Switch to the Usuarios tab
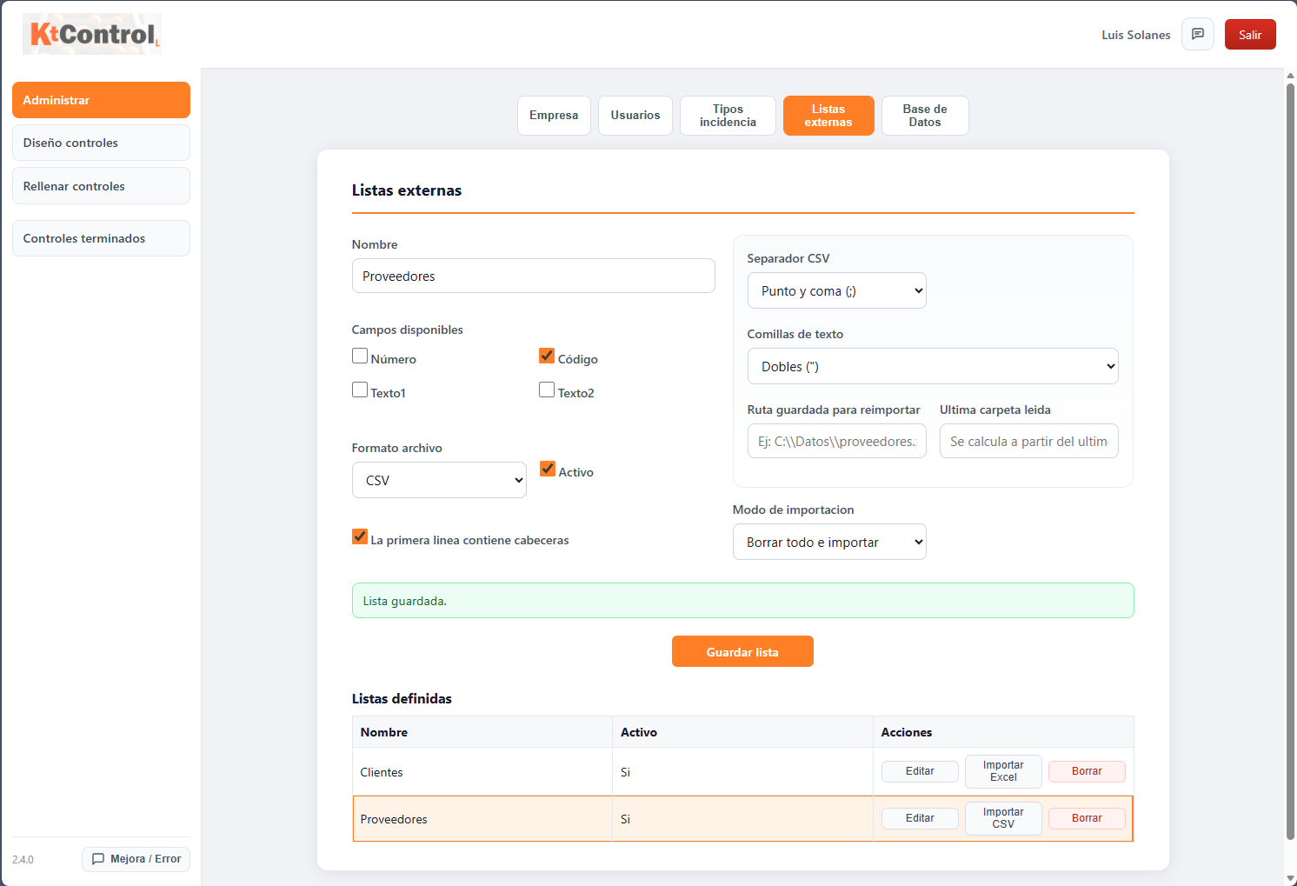Viewport: 1297px width, 886px height. click(x=635, y=116)
